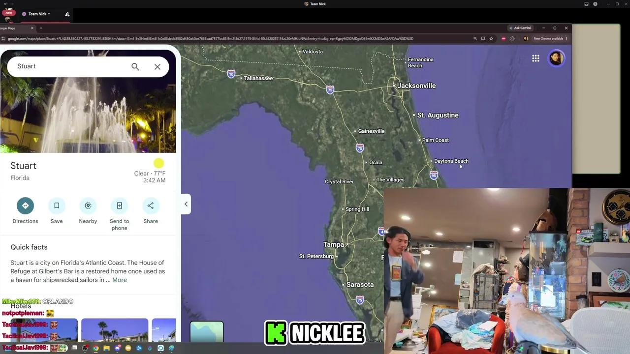Select Gainesville on the map
Screen dimensions: 630x354
[371, 131]
